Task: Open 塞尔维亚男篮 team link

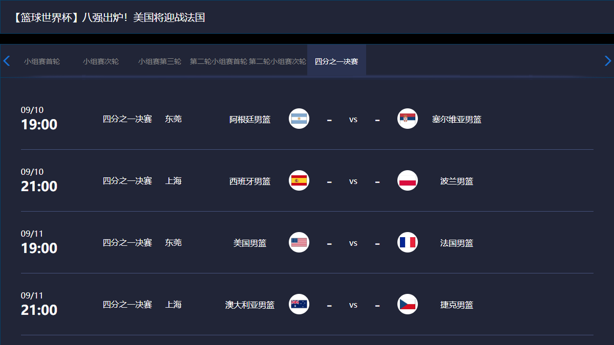Action: click(x=457, y=120)
